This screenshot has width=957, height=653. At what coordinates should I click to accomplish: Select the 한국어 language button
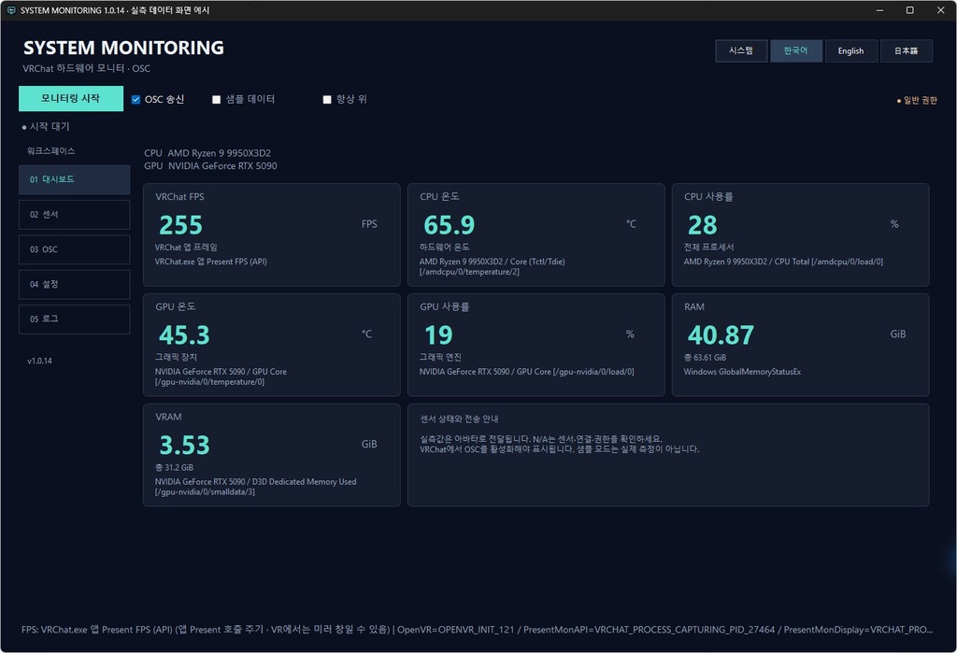point(796,50)
